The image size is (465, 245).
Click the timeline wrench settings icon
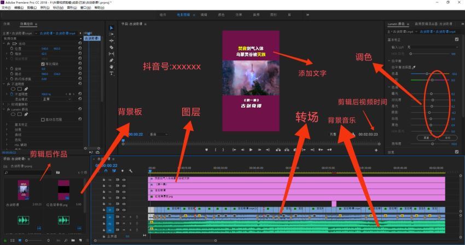tap(130, 171)
